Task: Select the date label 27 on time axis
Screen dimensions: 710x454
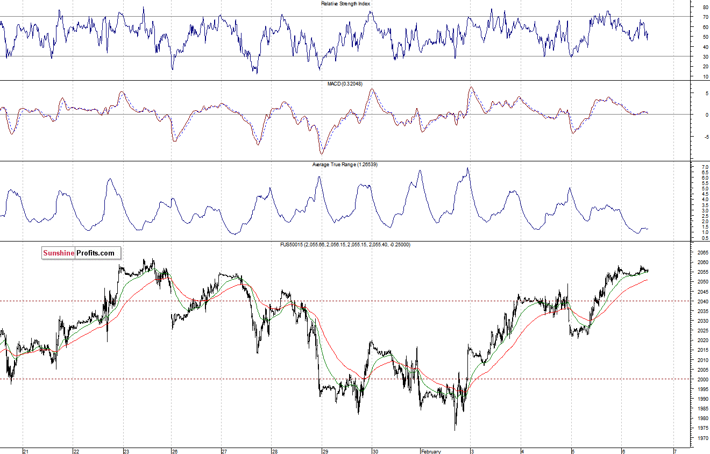Action: point(224,451)
